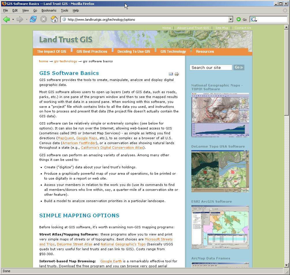290x275 pixels.
Task: Open the Microsoft Streets and Trips link
Action: 158,239
